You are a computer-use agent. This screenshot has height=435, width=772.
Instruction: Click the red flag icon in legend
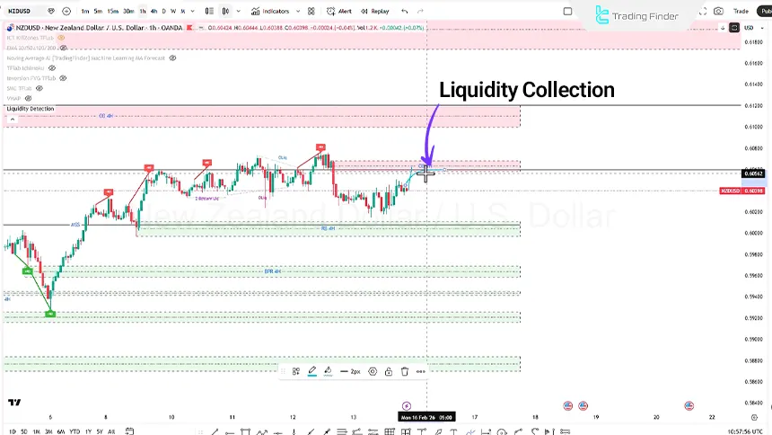(x=189, y=28)
